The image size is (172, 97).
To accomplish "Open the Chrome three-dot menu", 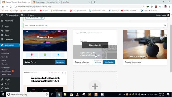I will click(x=170, y=6).
